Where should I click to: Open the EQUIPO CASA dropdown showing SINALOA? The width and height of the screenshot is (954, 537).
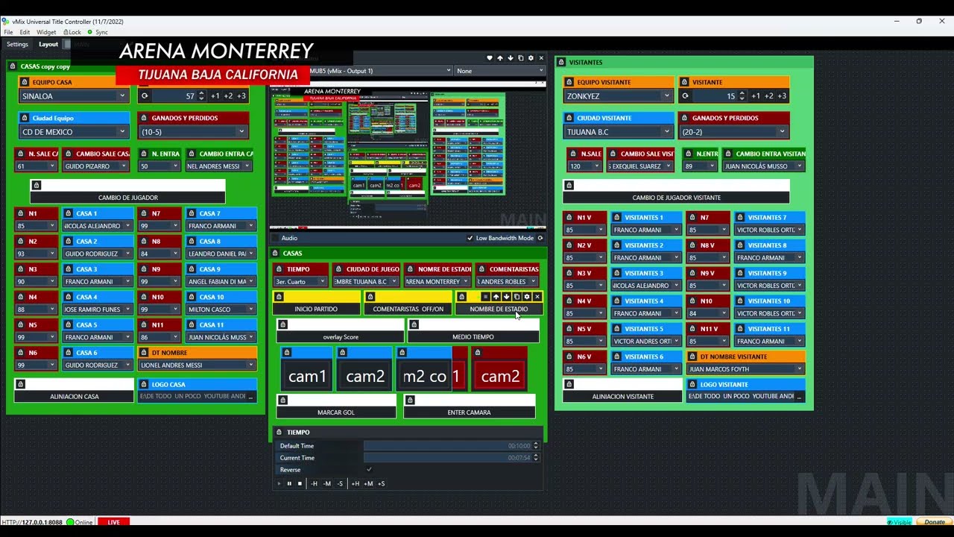tap(74, 96)
